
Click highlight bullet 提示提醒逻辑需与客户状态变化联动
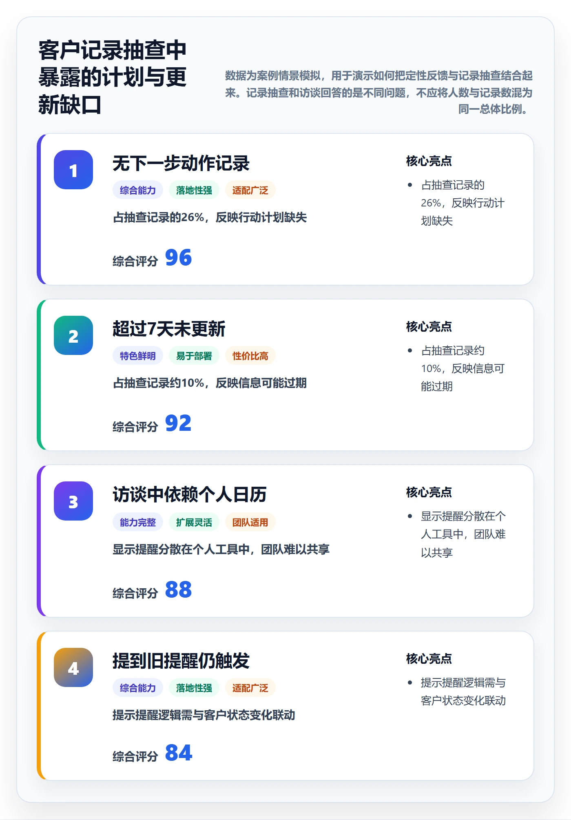coord(463,691)
